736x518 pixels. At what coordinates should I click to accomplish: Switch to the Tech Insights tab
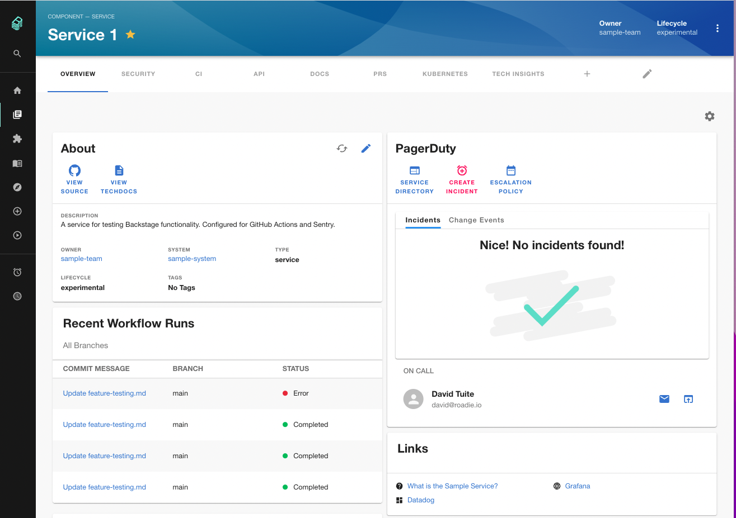pos(518,74)
